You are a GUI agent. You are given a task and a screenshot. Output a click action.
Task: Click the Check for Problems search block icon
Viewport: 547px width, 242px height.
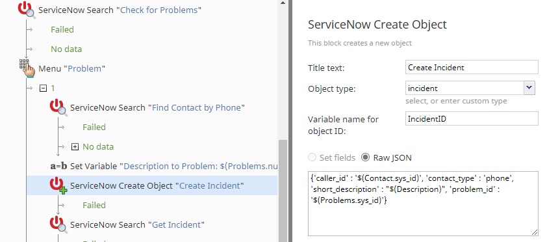point(27,9)
